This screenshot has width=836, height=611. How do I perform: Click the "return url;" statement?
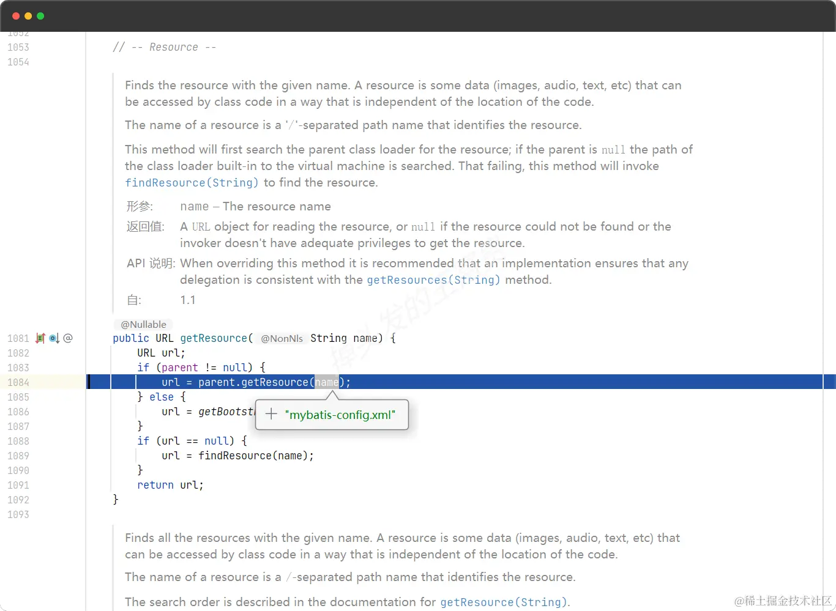[x=170, y=485]
